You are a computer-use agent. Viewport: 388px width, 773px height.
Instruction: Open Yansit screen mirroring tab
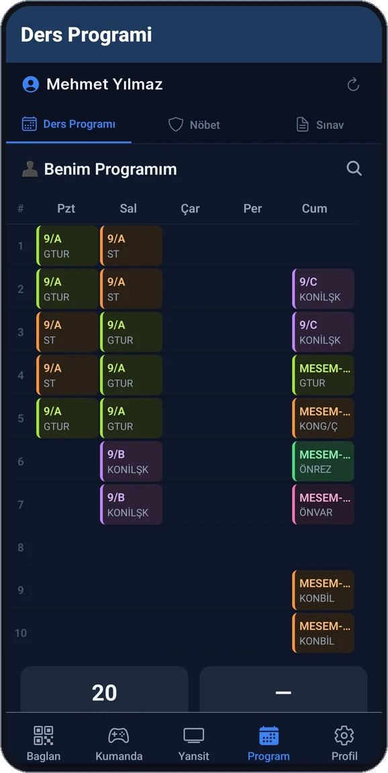[x=194, y=743]
